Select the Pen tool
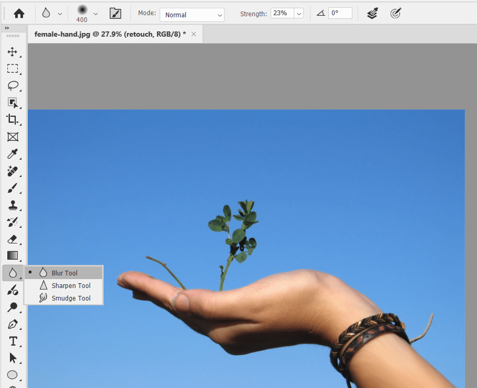 [x=13, y=324]
